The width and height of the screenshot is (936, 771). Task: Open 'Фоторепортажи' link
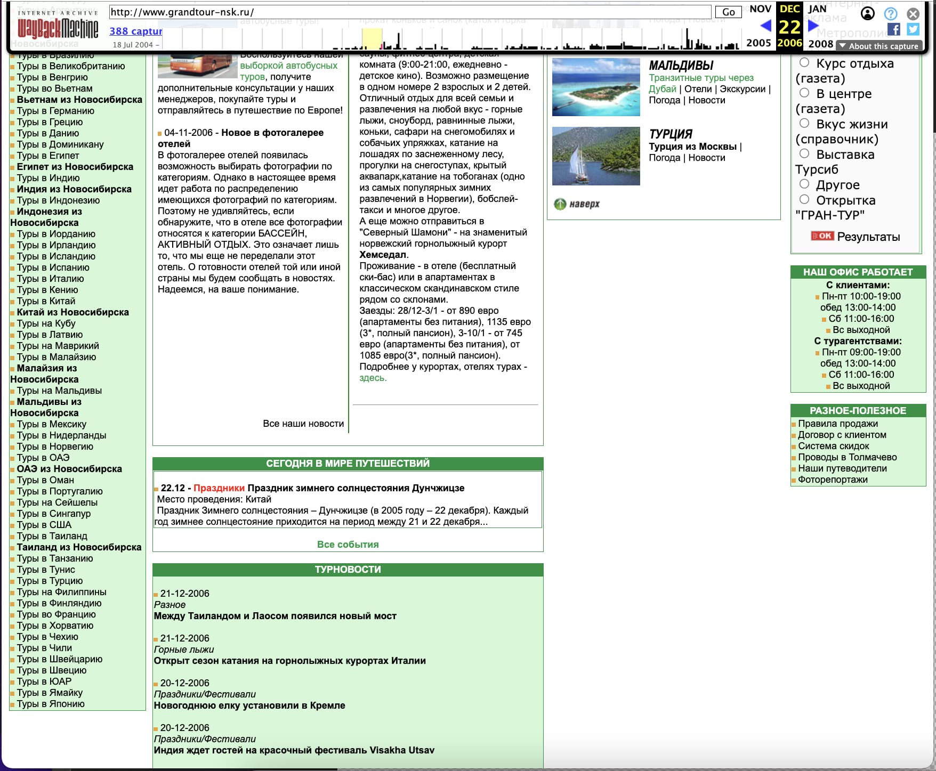(833, 480)
